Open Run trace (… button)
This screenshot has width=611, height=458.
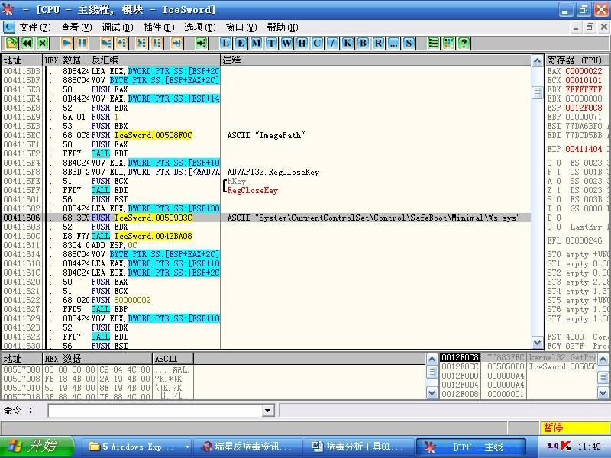click(x=393, y=43)
